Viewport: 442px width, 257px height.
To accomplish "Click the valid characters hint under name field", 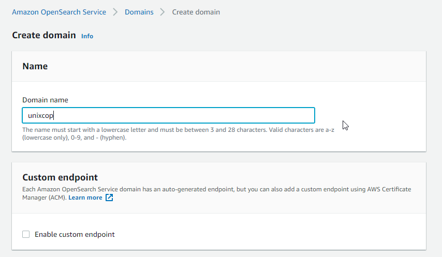I will tap(301, 130).
